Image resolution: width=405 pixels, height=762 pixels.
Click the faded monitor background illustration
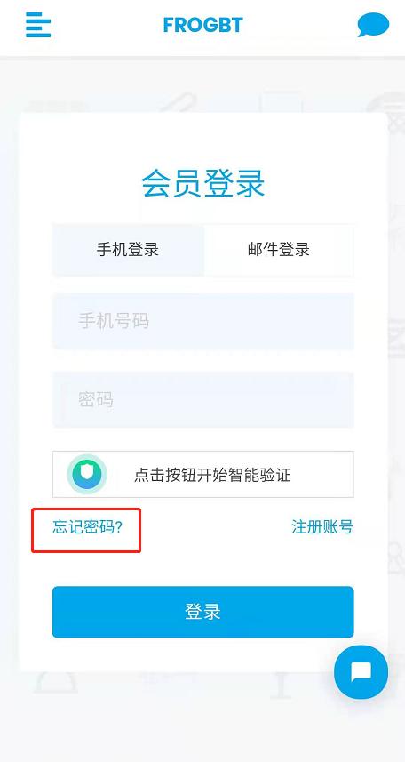click(281, 102)
